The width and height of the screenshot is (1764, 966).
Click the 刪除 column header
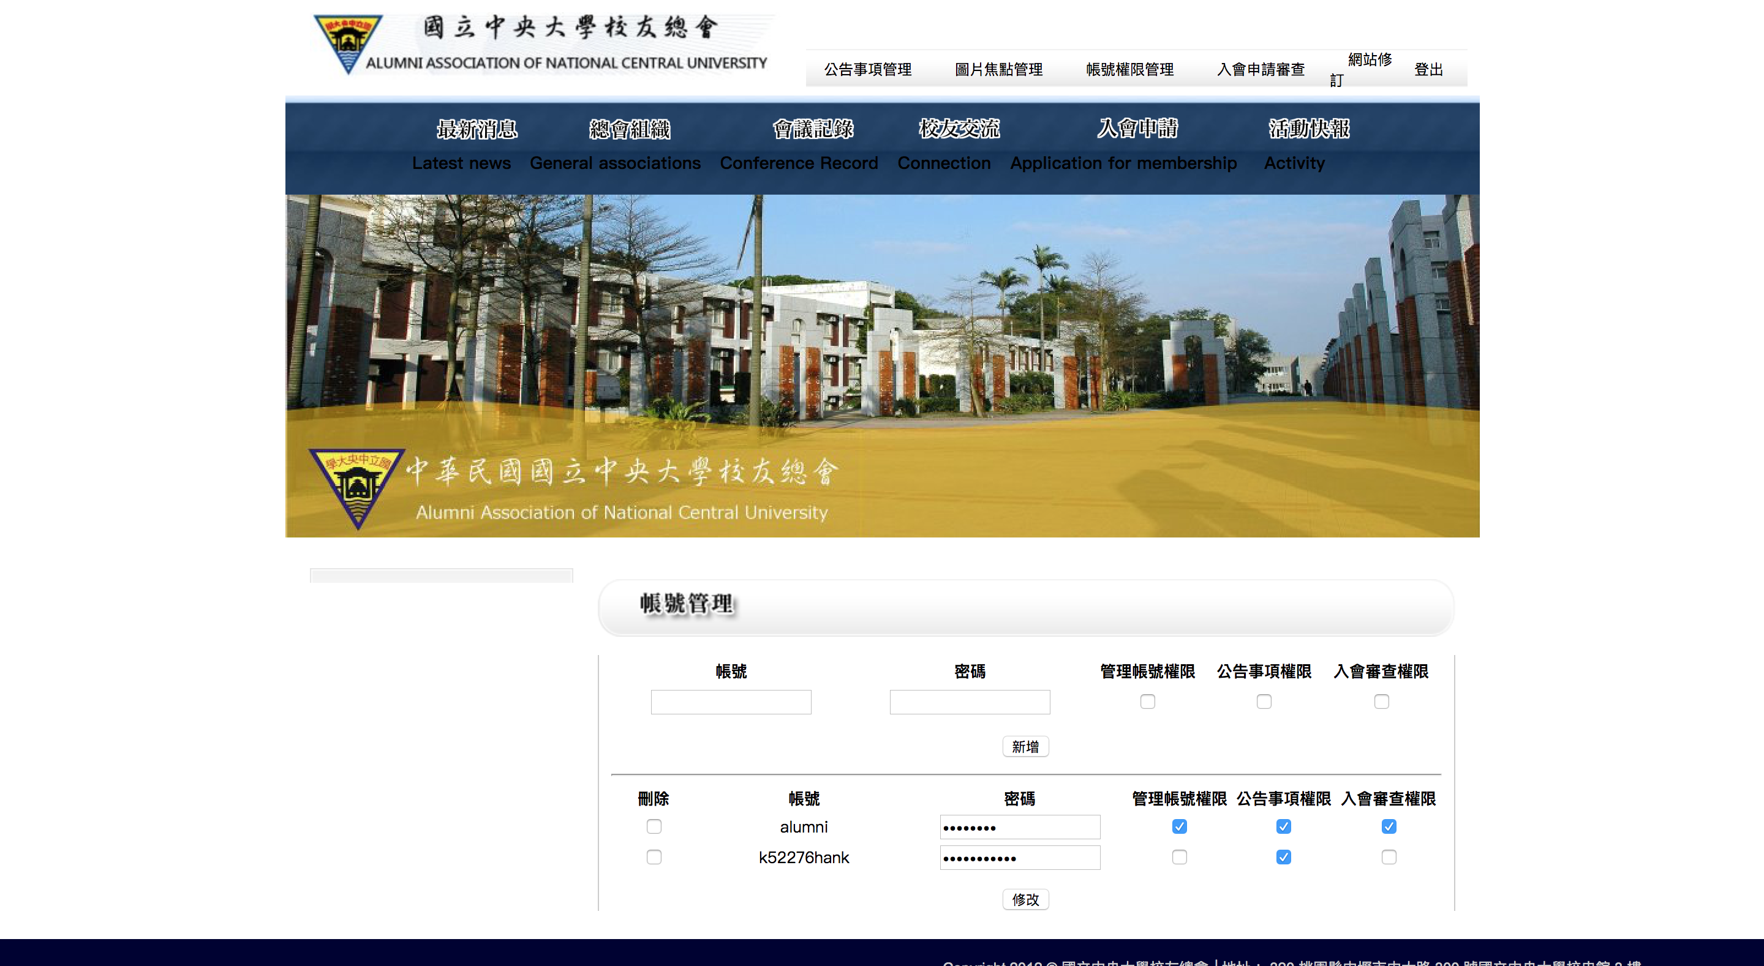654,798
